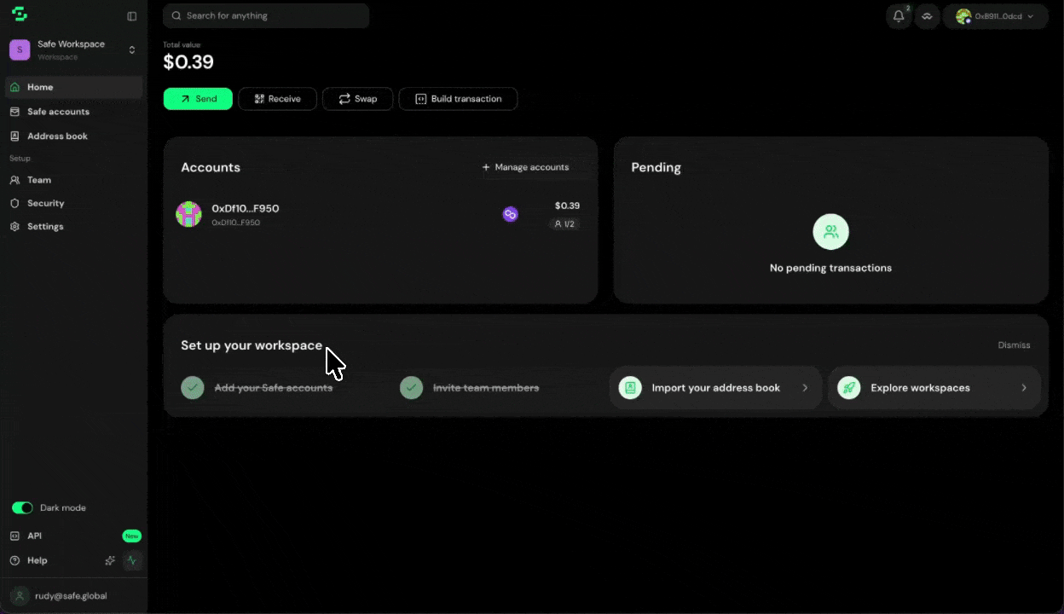Open the rudy@safe.global user profile
1064x614 pixels.
coord(73,596)
